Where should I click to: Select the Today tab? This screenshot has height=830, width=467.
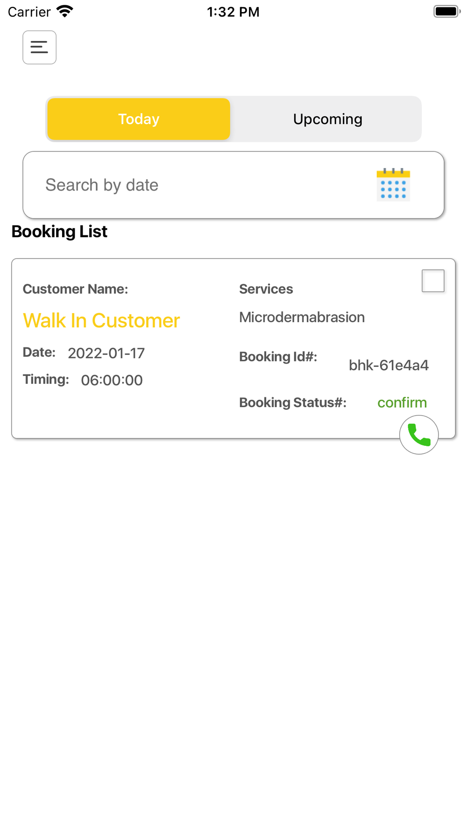139,119
